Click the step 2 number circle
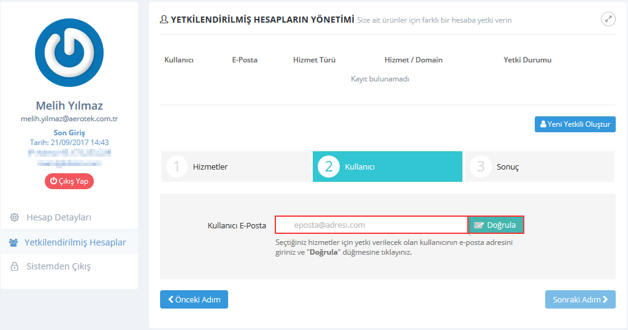628x330 pixels. [x=329, y=167]
